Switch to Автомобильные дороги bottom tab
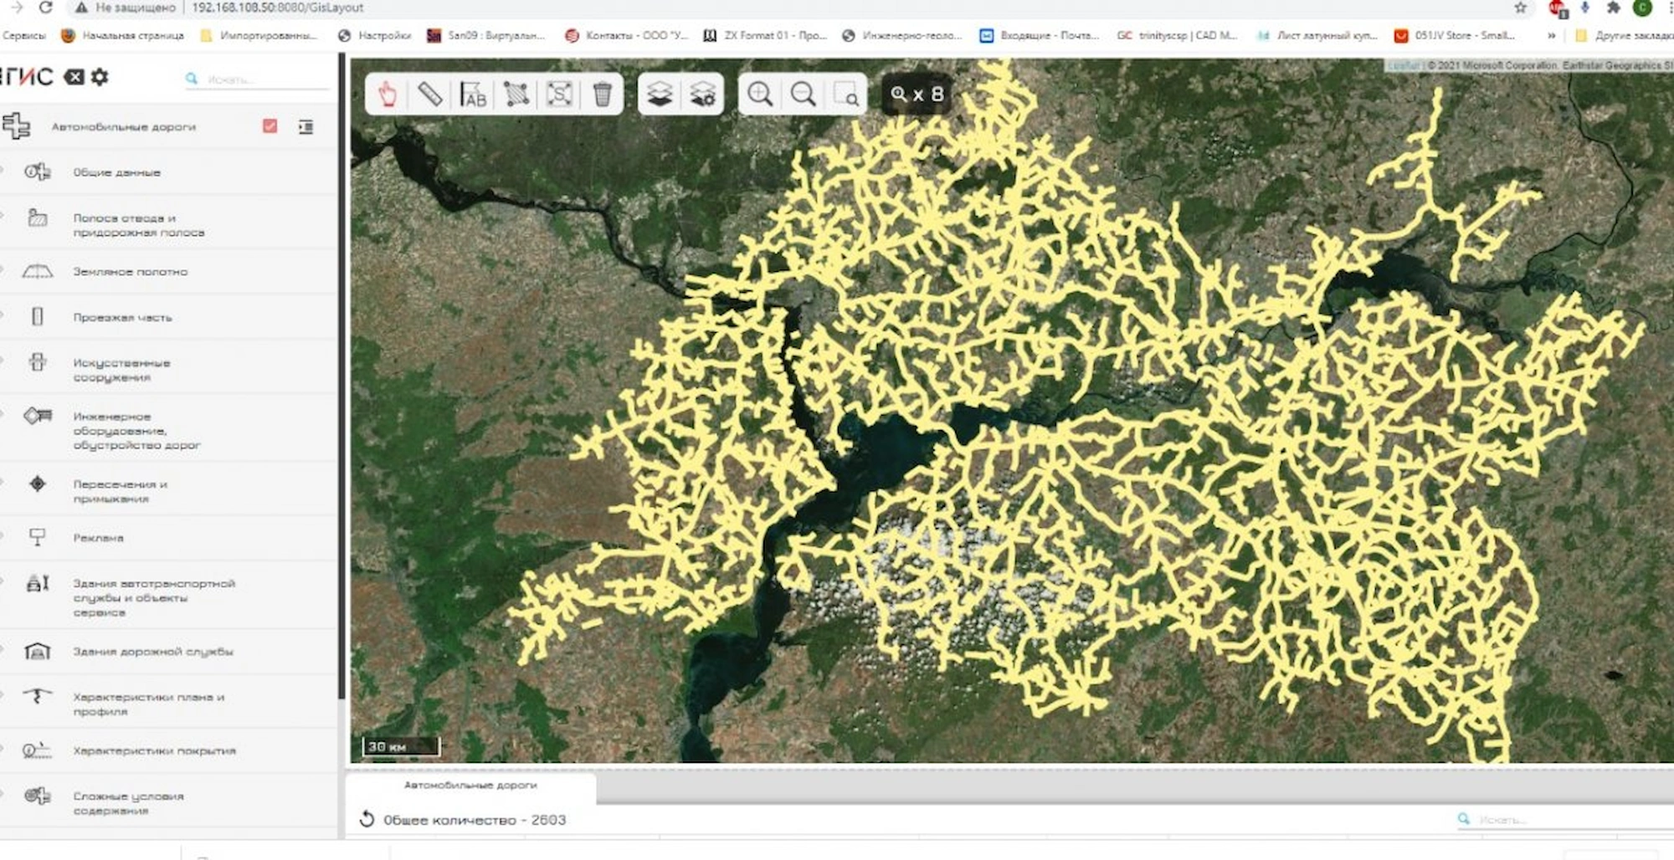This screenshot has height=860, width=1674. click(470, 786)
